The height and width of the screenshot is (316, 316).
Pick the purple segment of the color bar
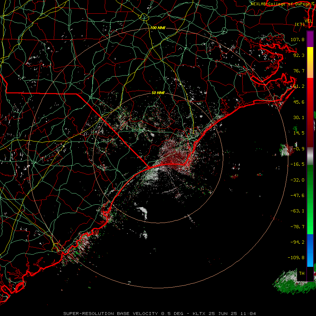310,39
